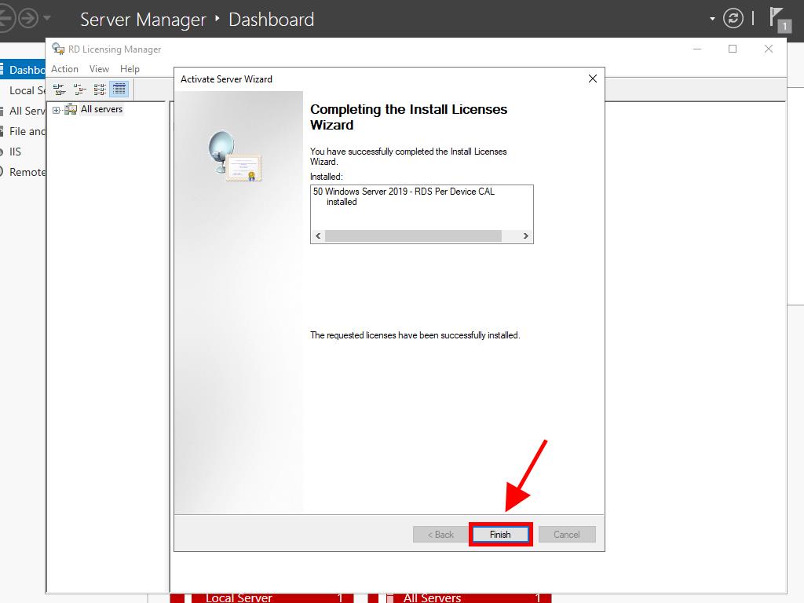This screenshot has width=804, height=603.
Task: Click the Finish button in the wizard
Action: (x=500, y=534)
